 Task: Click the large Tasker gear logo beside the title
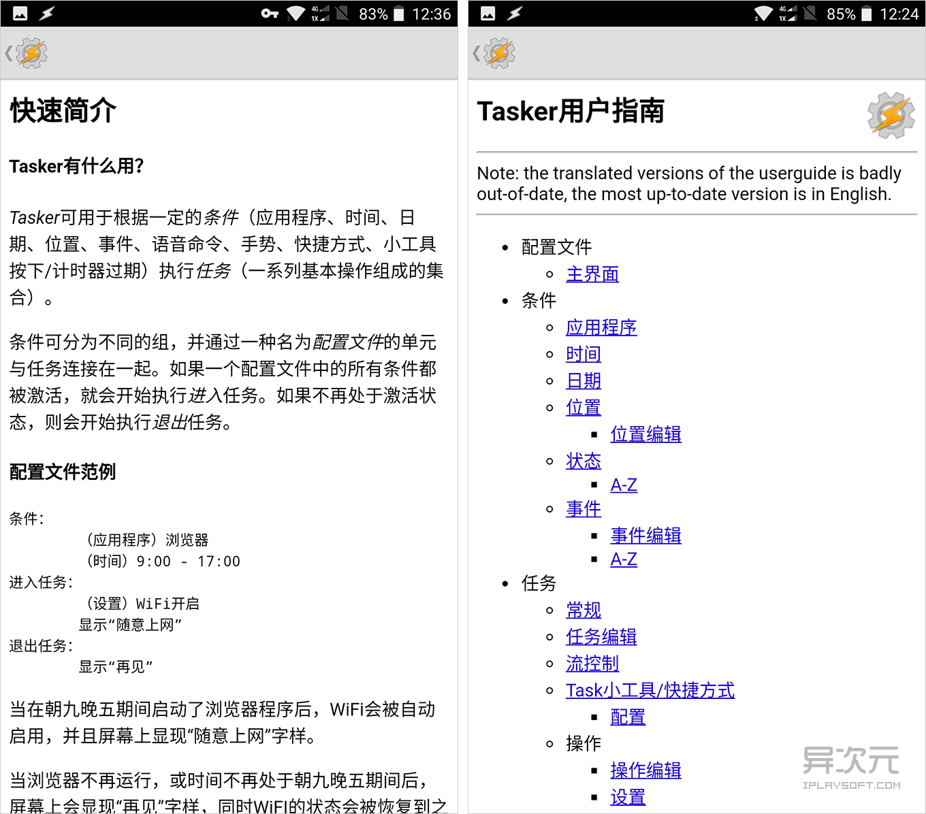click(891, 116)
